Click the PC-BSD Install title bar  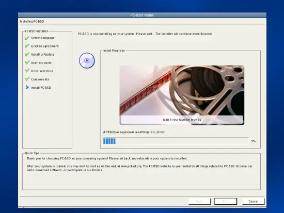142,15
